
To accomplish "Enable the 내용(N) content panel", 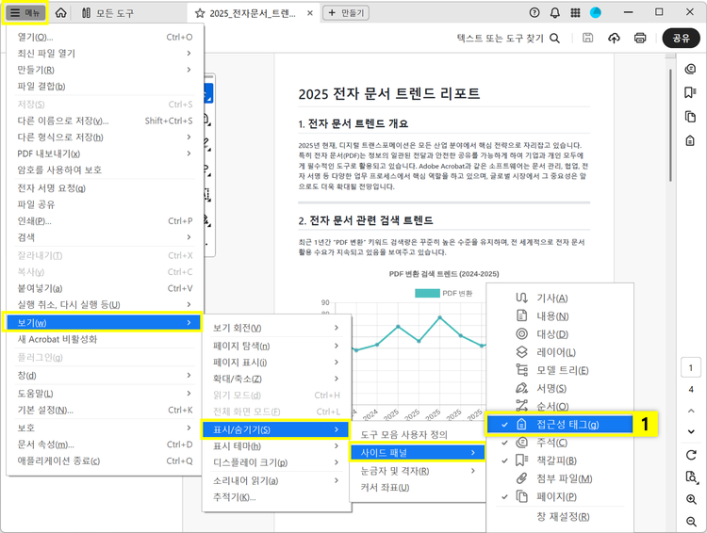I will 560,315.
